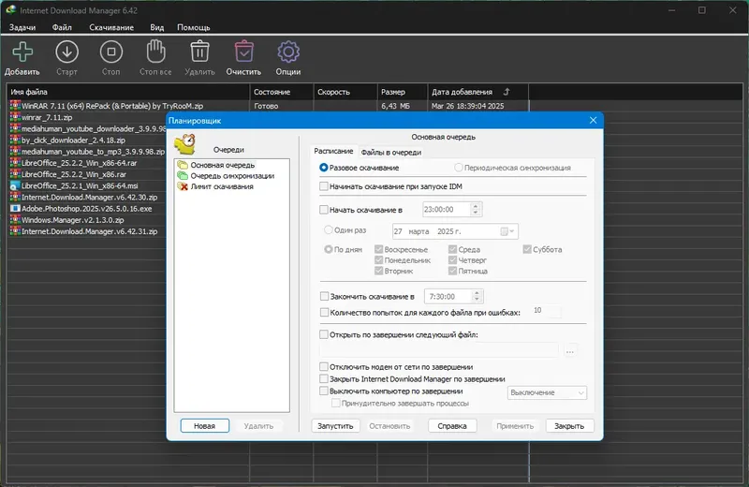This screenshot has height=487, width=749.
Task: Click the Очистить toolbar icon
Action: 244,52
